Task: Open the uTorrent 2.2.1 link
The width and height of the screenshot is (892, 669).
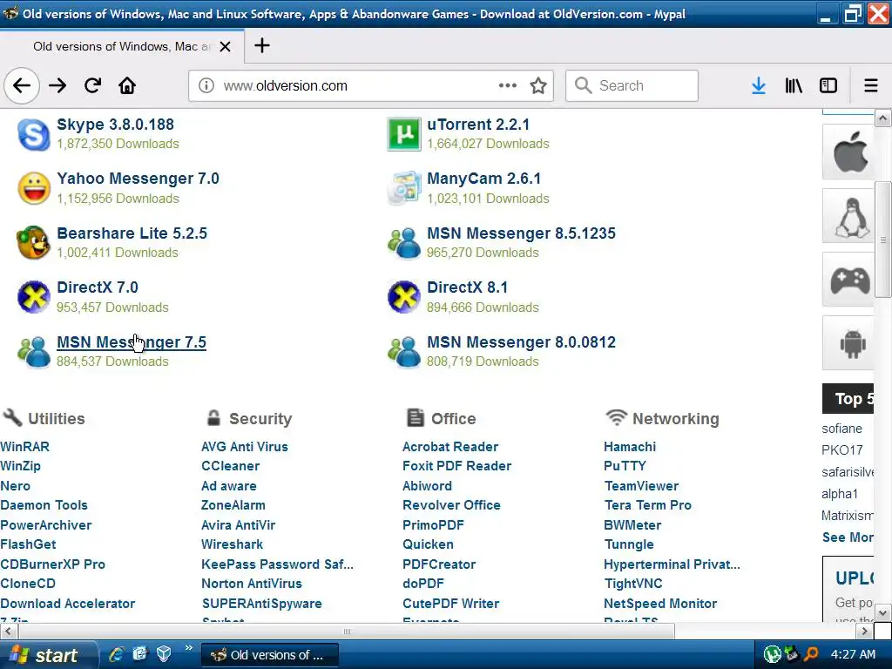Action: [x=478, y=125]
